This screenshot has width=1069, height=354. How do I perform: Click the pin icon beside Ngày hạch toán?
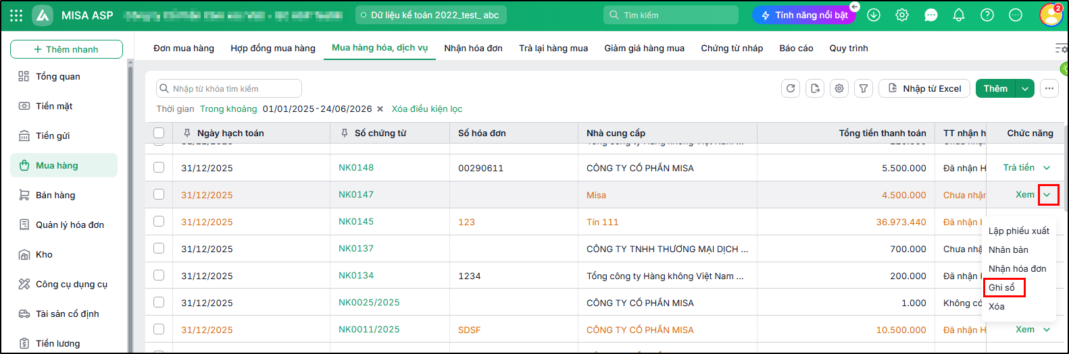[187, 133]
